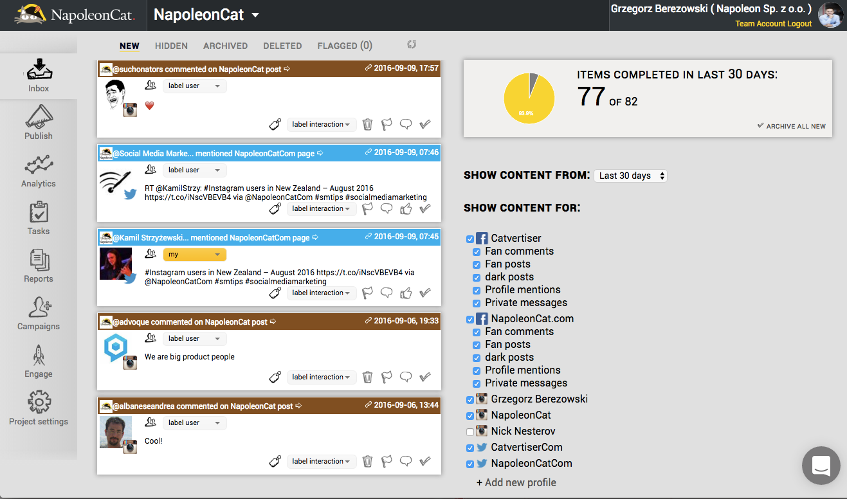The height and width of the screenshot is (499, 847).
Task: Open the 'my' user label dropdown
Action: point(194,254)
